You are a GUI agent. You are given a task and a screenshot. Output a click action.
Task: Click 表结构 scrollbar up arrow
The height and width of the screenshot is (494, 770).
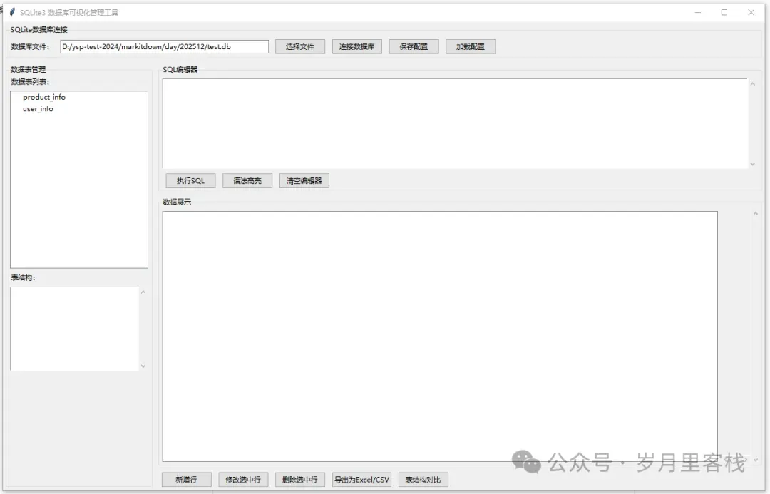(x=143, y=292)
